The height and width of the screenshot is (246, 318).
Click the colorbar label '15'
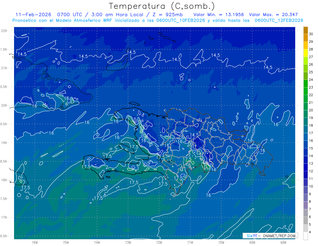[311, 148]
